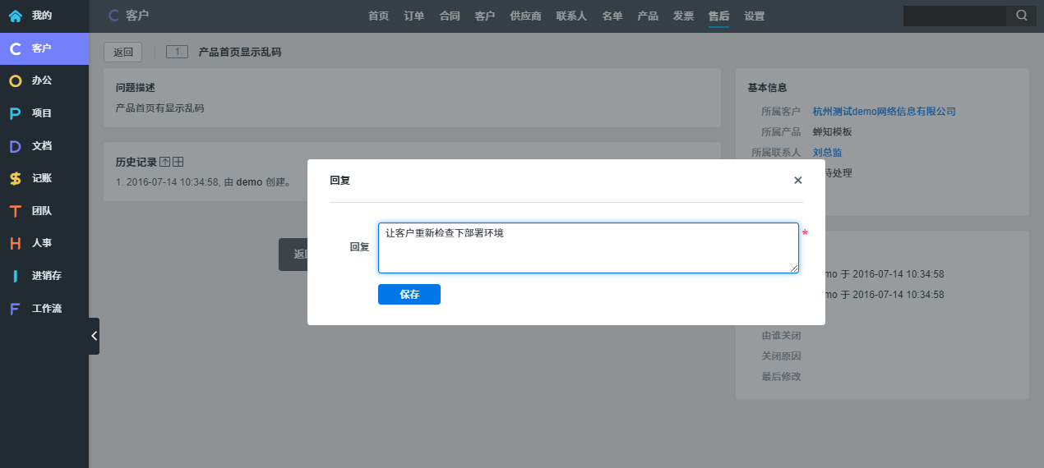Click the 返回 back button at top
Screen dimensions: 1044x468
point(122,53)
